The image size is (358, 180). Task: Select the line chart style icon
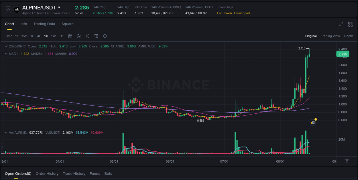tap(79, 36)
